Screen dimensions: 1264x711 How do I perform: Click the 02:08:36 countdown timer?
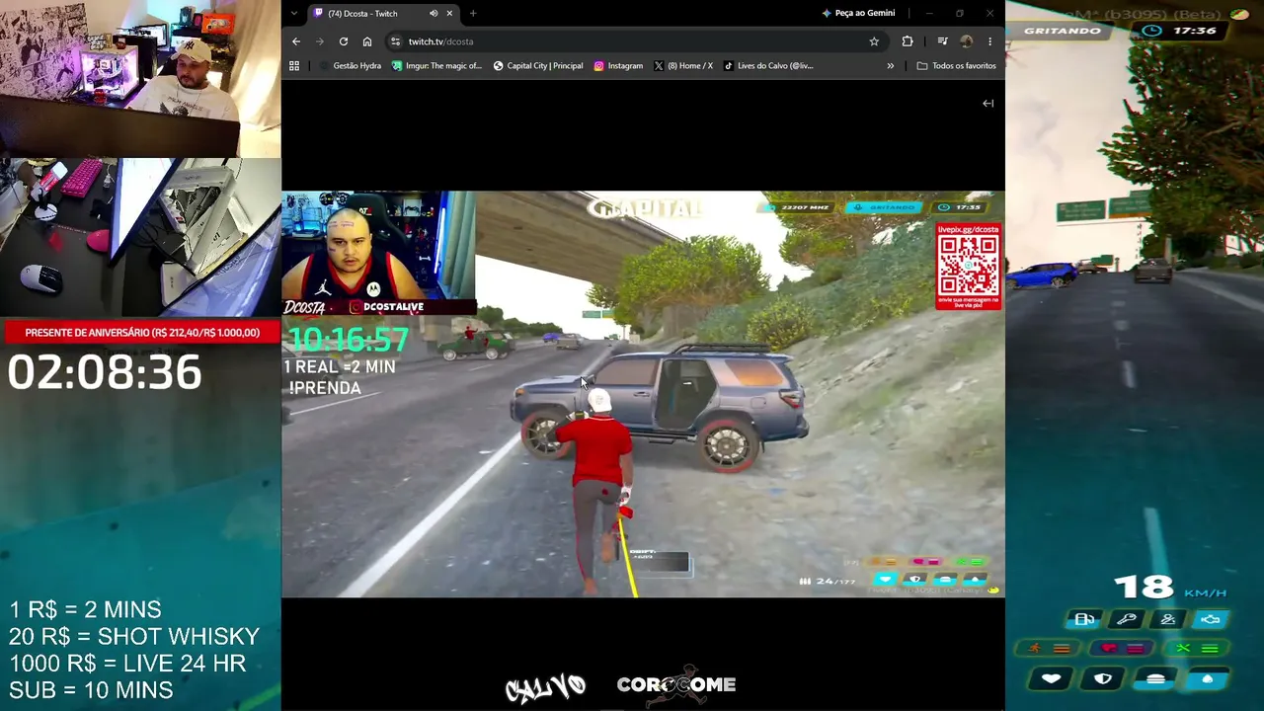click(x=105, y=373)
